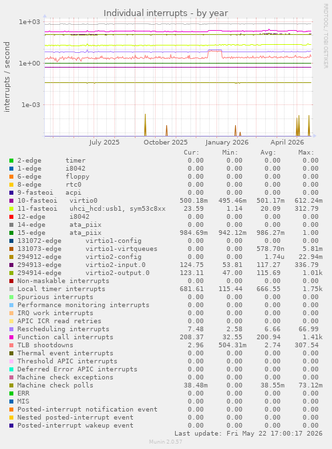Click the virtio2-output.0 legend entry
The height and width of the screenshot is (449, 332).
[x=118, y=273]
